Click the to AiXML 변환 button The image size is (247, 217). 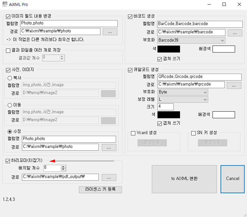click(x=184, y=179)
